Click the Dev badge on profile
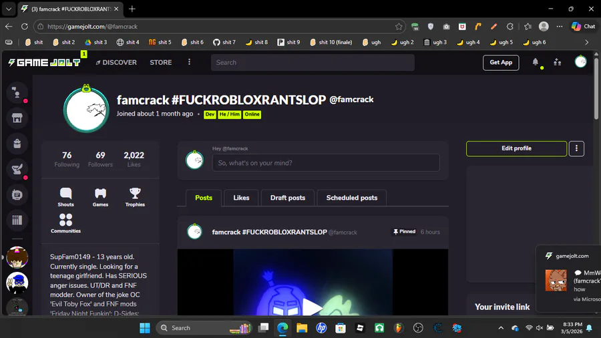Screen dimensions: 601x338 pos(210,114)
